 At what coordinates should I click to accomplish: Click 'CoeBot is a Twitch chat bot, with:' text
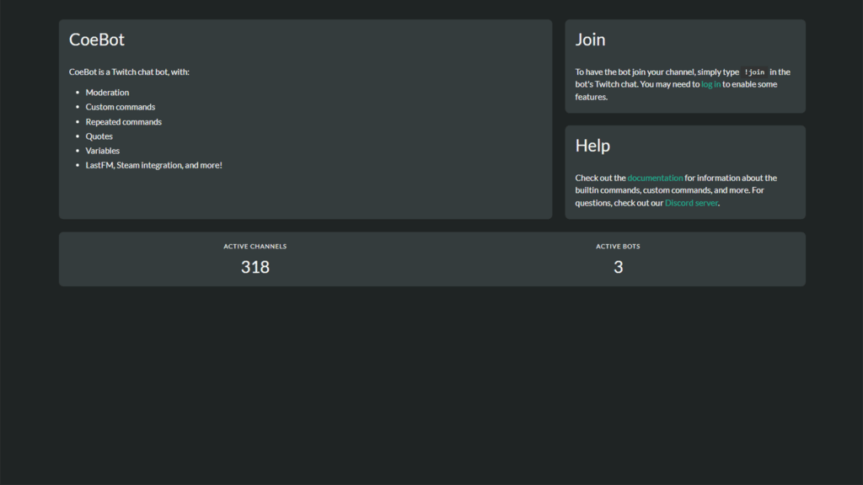click(129, 72)
